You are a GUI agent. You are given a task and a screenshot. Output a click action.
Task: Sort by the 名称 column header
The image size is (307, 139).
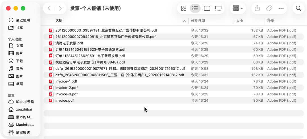click(x=59, y=21)
